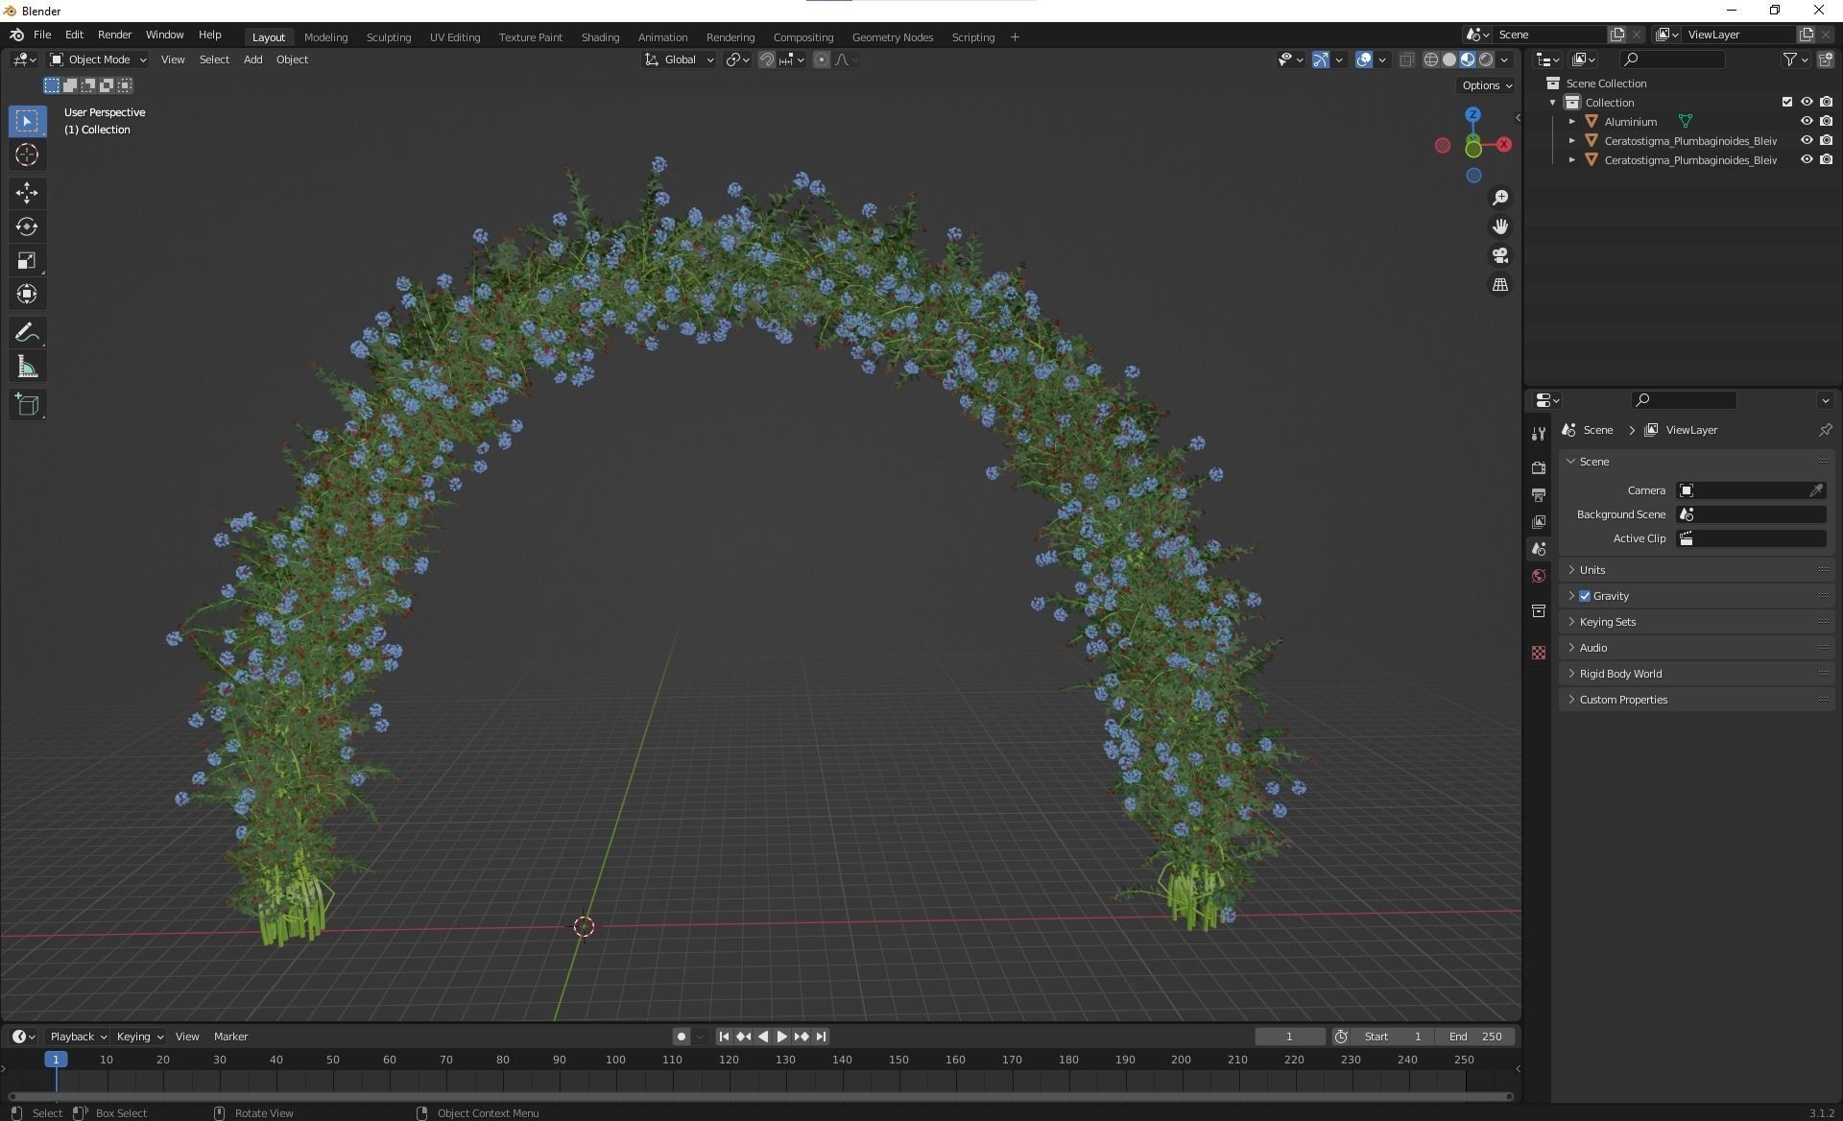Viewport: 1843px width, 1121px height.
Task: Click the Add Cube tool
Action: [x=27, y=404]
